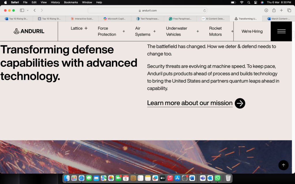Screen dimensions: 295x184
Task: Switch to Interactive Guid... tab
Action: [x=82, y=19]
